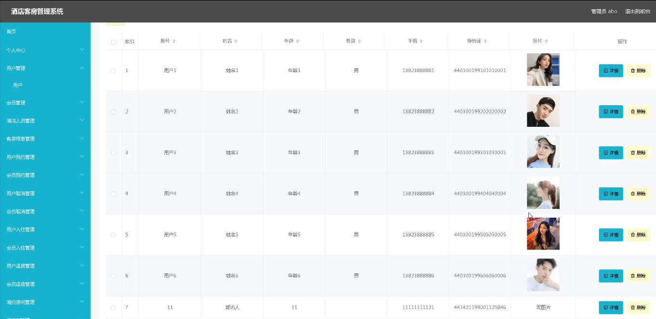This screenshot has height=319, width=656.
Task: Open the 会员退房管理 sidebar menu
Action: click(45, 284)
